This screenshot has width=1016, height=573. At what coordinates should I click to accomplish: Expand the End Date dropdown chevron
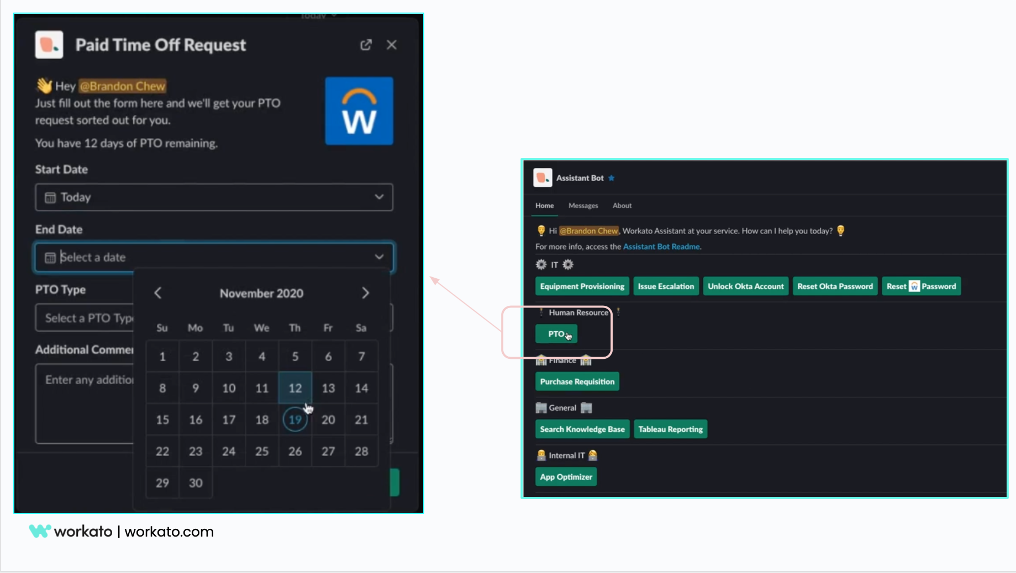tap(380, 257)
